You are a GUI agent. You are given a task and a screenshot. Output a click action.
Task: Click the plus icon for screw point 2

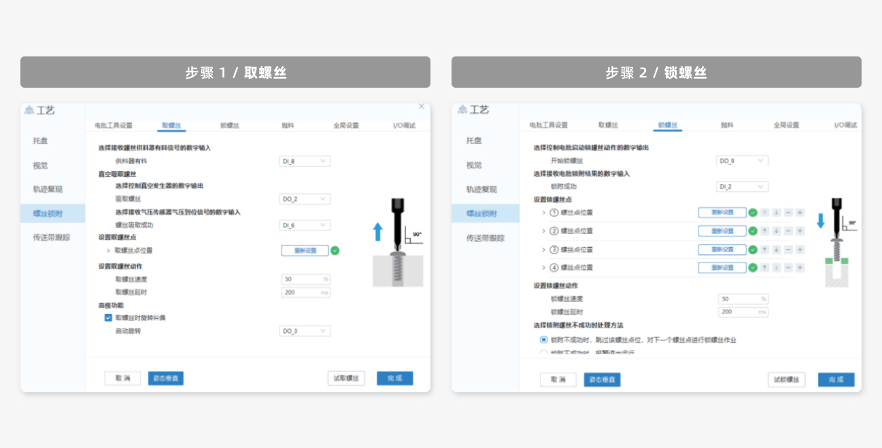click(800, 231)
